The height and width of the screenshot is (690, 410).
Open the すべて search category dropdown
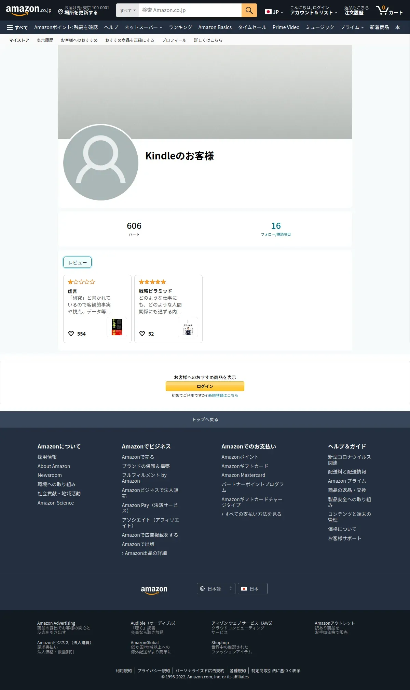point(128,10)
